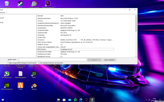Click the 'Nicht verfügbar' value
The width and height of the screenshot is (164, 102).
click(x=66, y=23)
